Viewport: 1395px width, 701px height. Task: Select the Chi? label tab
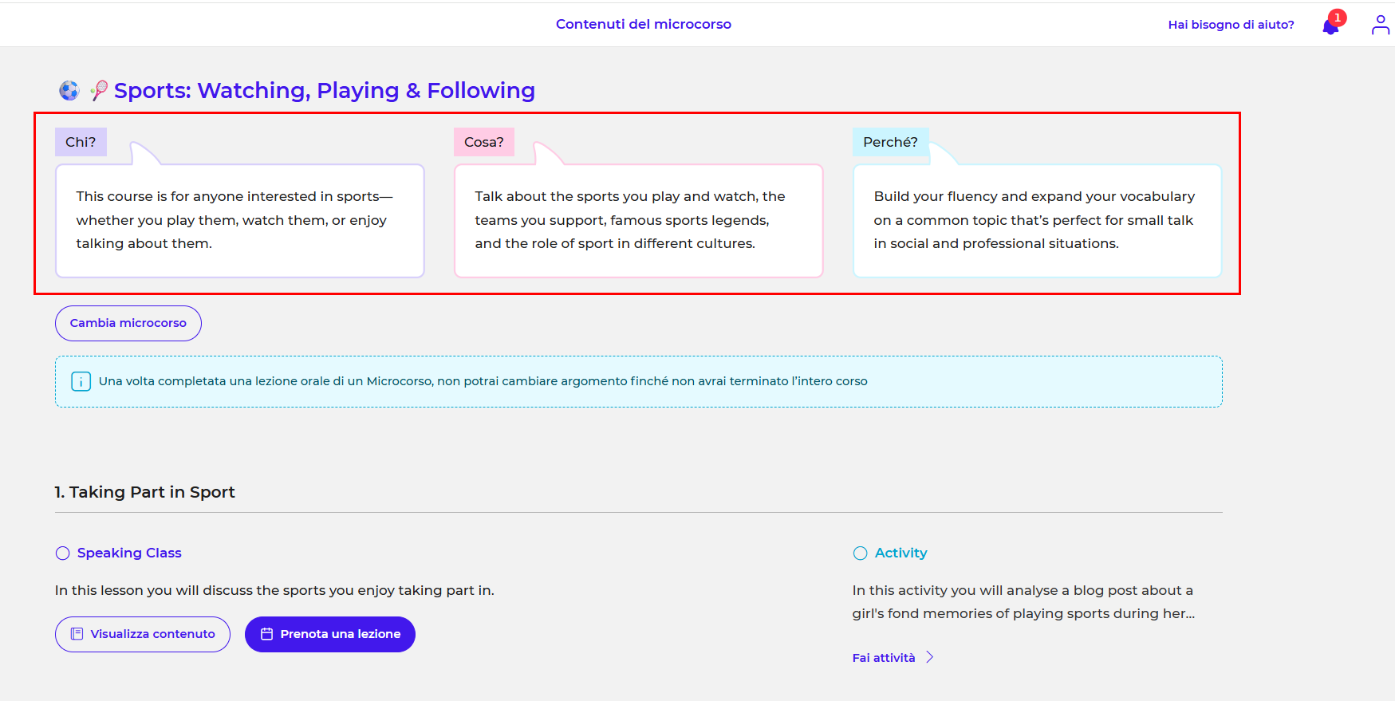click(81, 142)
